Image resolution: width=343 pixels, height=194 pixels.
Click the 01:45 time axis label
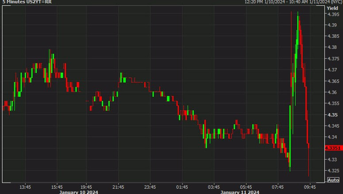(182, 187)
